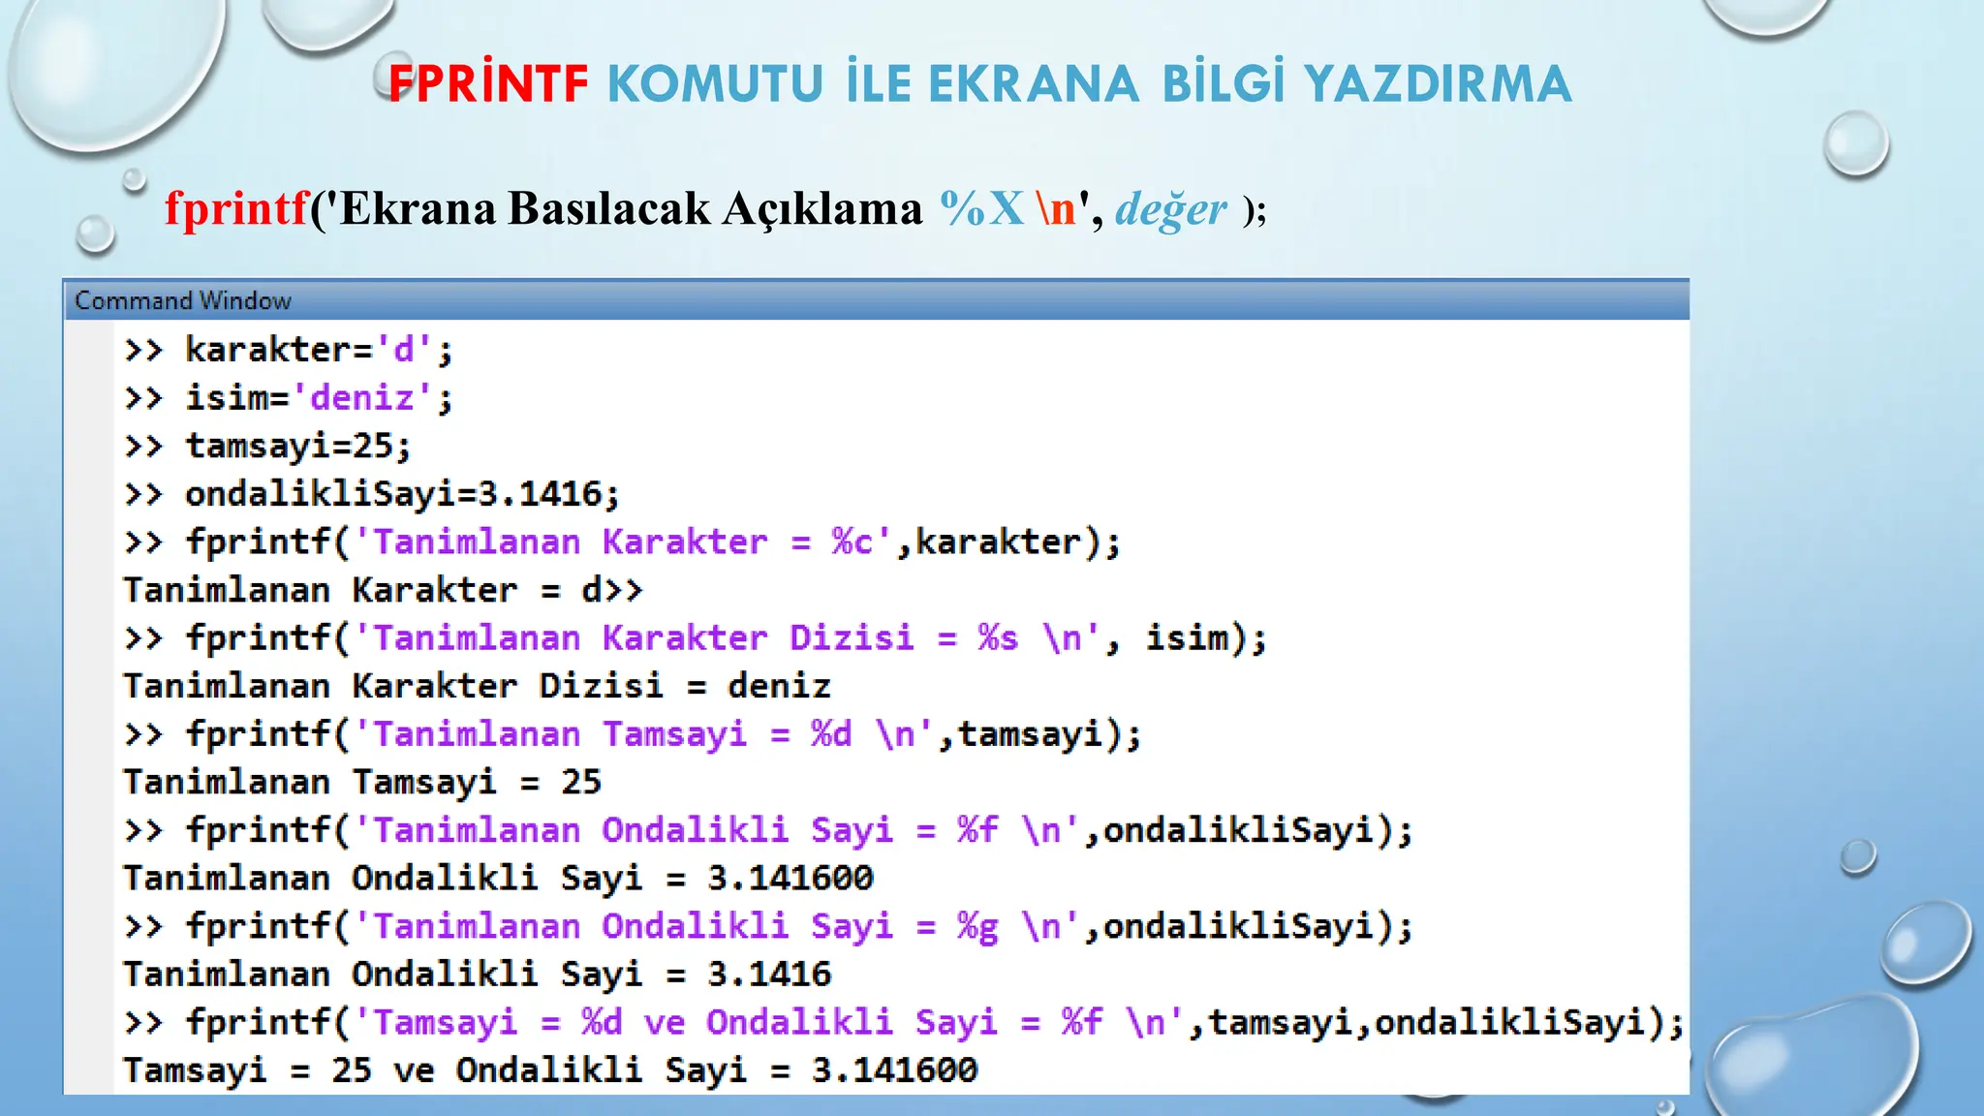The width and height of the screenshot is (1984, 1116).
Task: Click the ondalikliSayi=3.1416; command line
Action: point(401,494)
